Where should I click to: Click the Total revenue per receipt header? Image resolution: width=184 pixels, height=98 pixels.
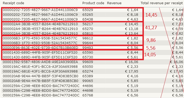pyautogui.click(x=162, y=3)
